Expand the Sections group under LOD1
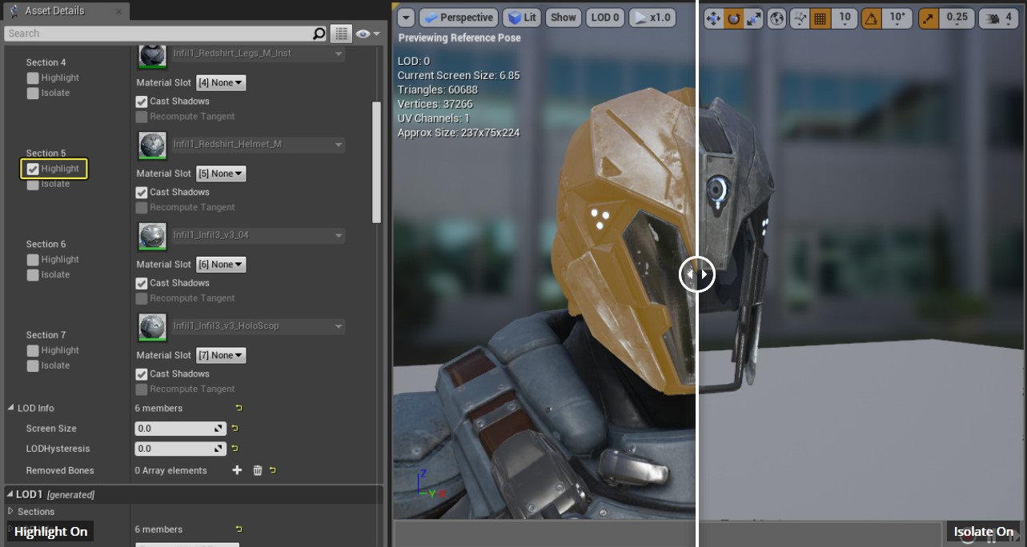 11,512
